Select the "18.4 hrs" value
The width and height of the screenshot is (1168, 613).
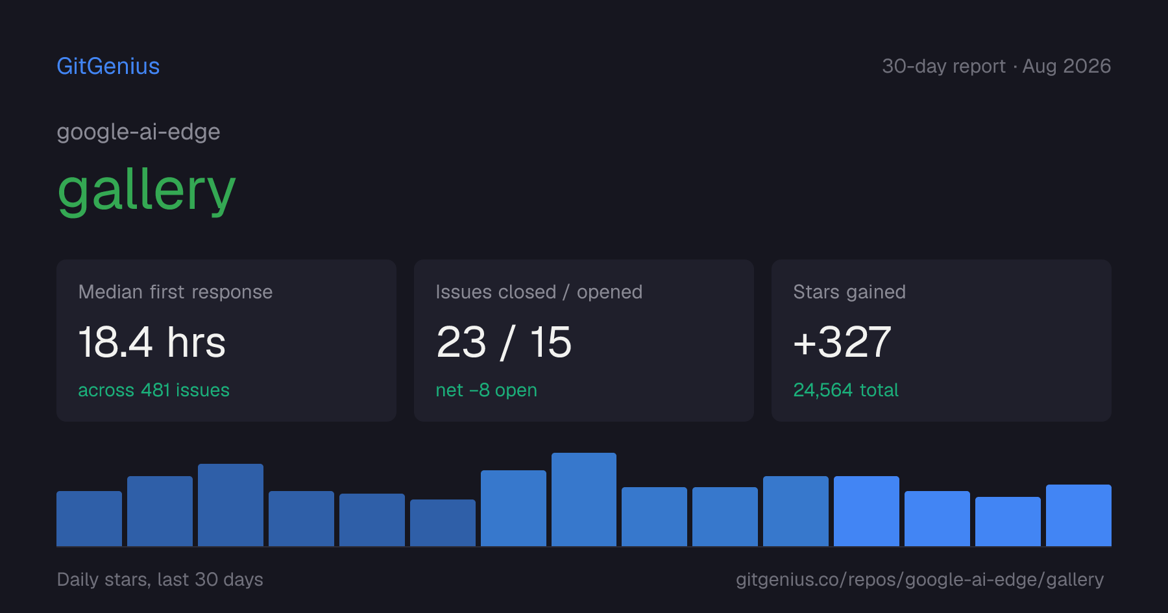point(152,343)
